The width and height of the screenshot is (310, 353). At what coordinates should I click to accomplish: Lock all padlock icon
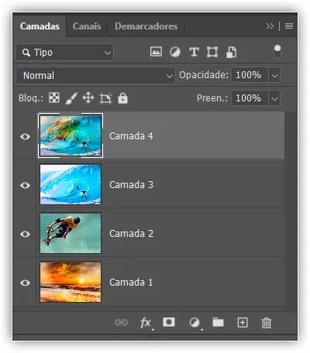(122, 98)
